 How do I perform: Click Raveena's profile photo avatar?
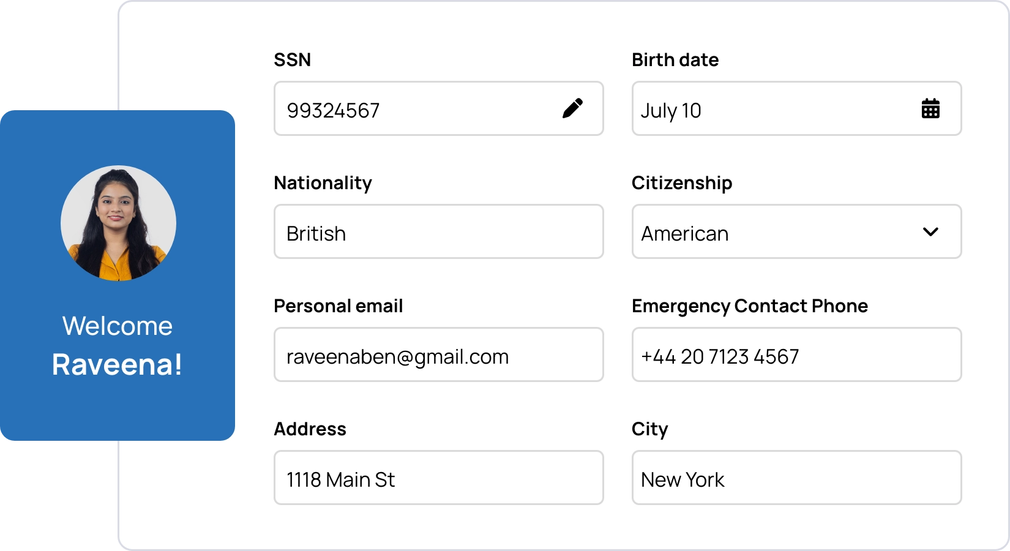click(118, 223)
